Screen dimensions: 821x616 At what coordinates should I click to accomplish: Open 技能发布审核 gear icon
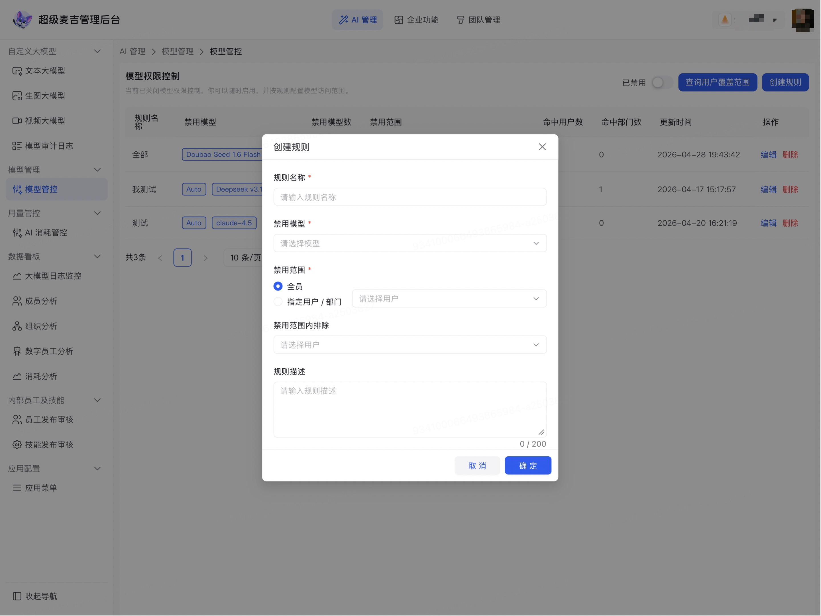[x=17, y=445]
